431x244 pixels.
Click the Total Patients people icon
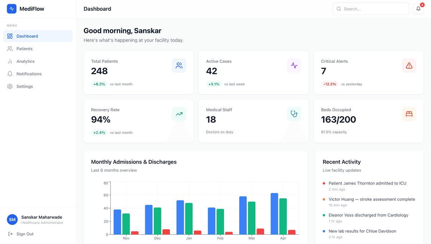pos(179,65)
